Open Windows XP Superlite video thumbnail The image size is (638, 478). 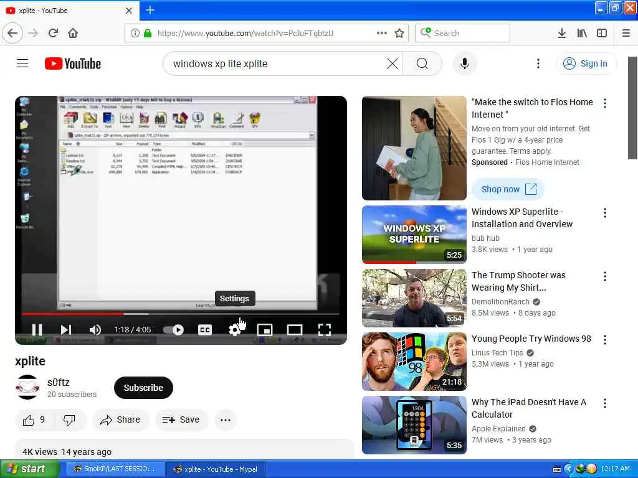coord(414,235)
